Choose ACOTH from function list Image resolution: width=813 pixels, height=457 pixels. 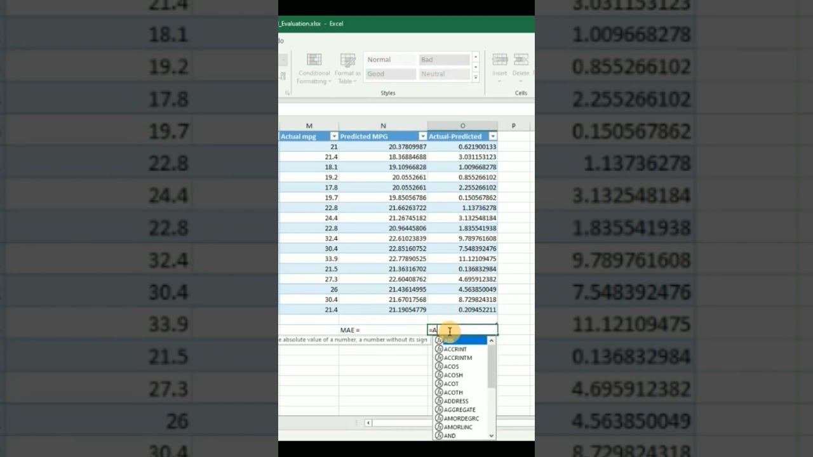click(460, 393)
